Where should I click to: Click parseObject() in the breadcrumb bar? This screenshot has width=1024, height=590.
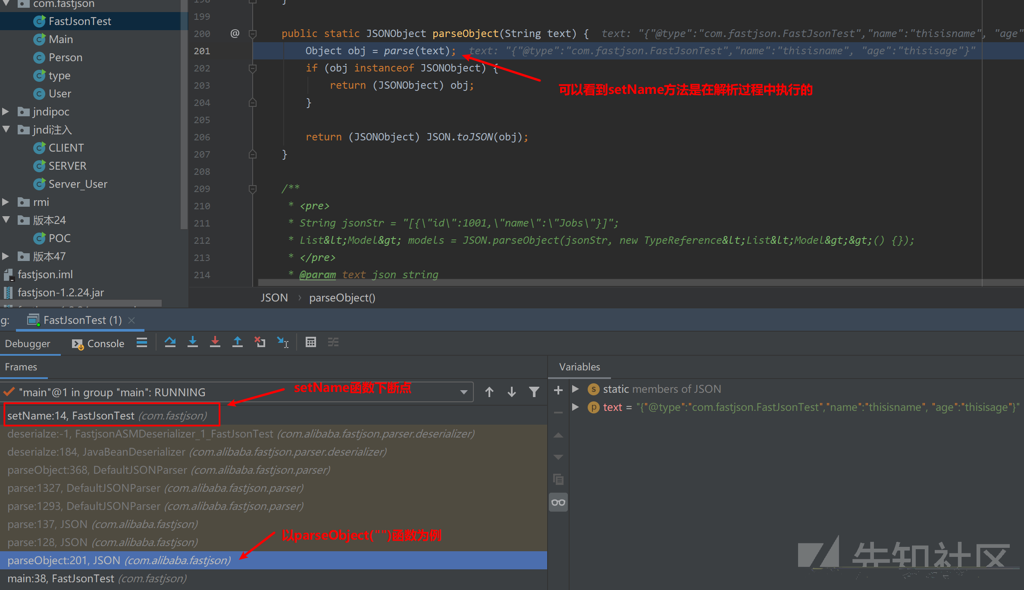pyautogui.click(x=342, y=298)
